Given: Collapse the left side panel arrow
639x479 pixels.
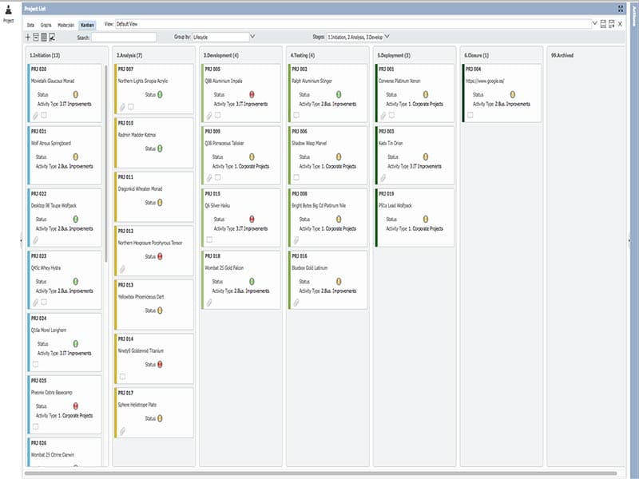Looking at the screenshot, I should coord(22,240).
